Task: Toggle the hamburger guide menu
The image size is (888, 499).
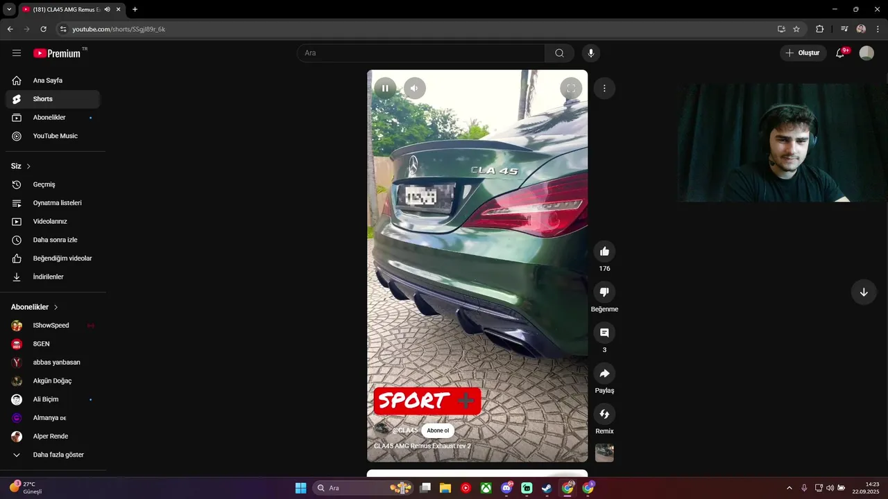Action: 17,53
